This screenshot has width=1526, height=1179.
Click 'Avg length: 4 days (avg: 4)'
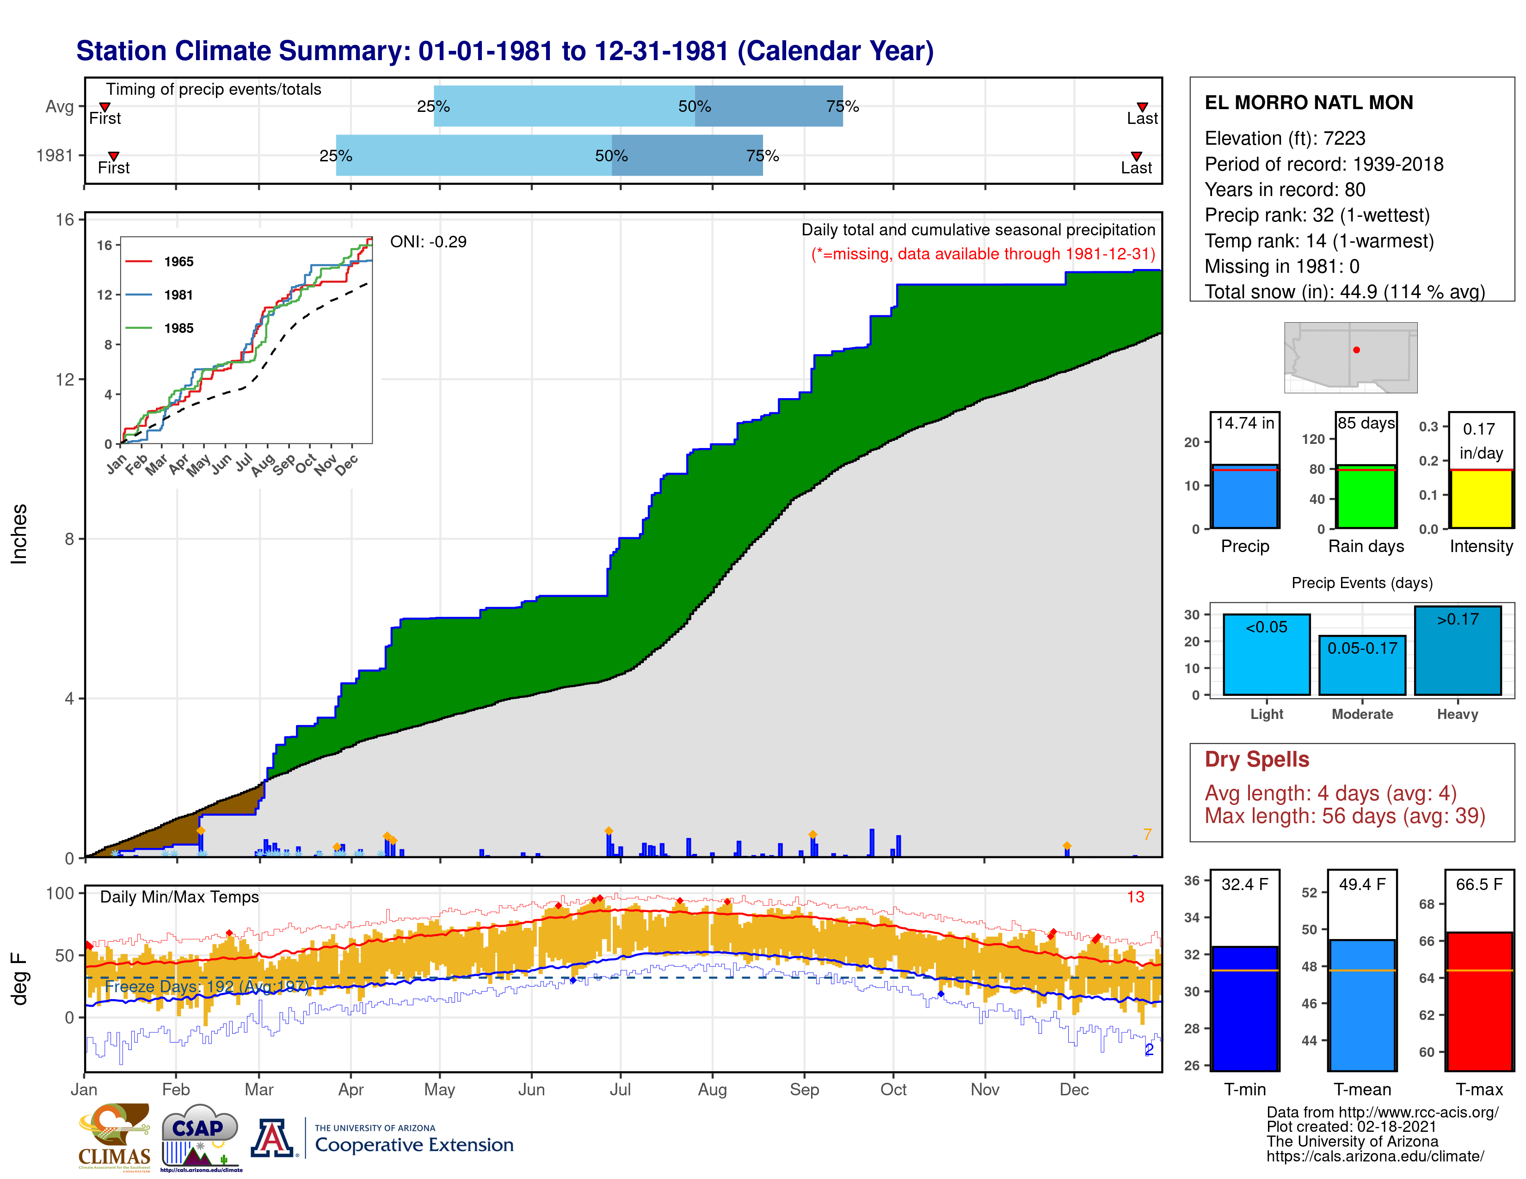tap(1330, 793)
